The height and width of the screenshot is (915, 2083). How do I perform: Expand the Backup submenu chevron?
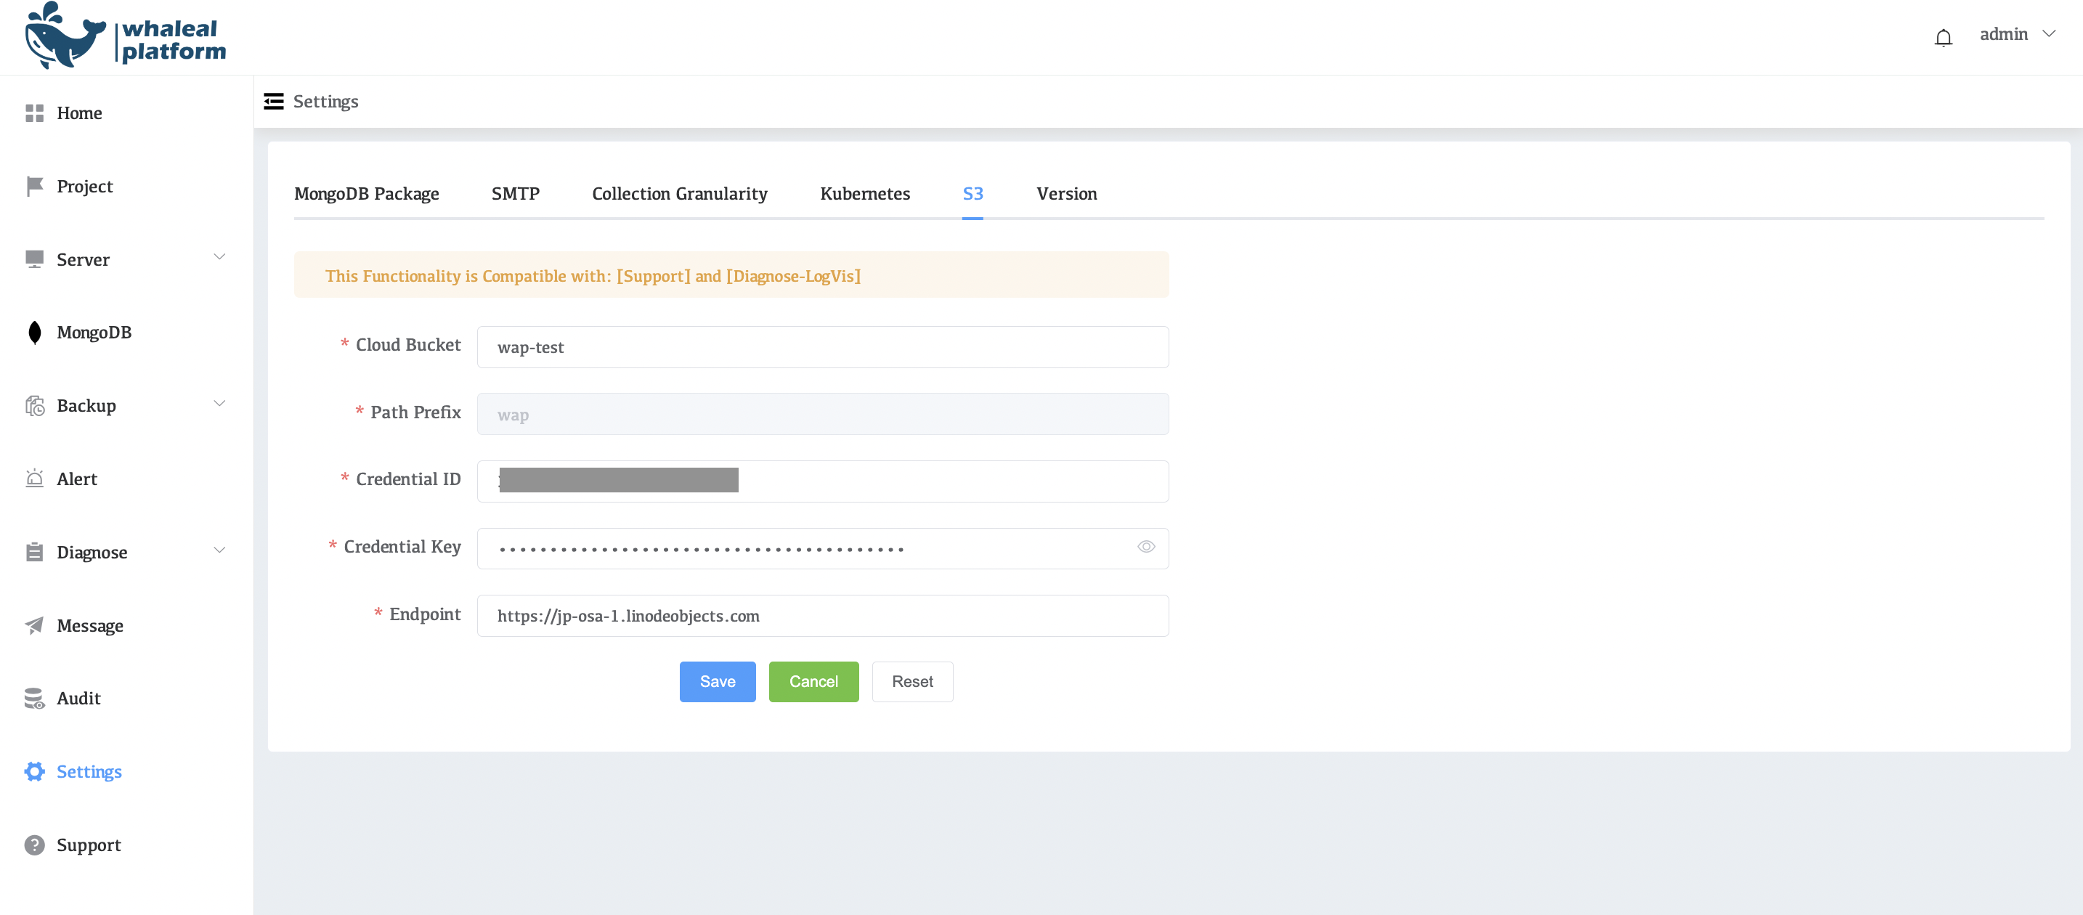coord(219,403)
